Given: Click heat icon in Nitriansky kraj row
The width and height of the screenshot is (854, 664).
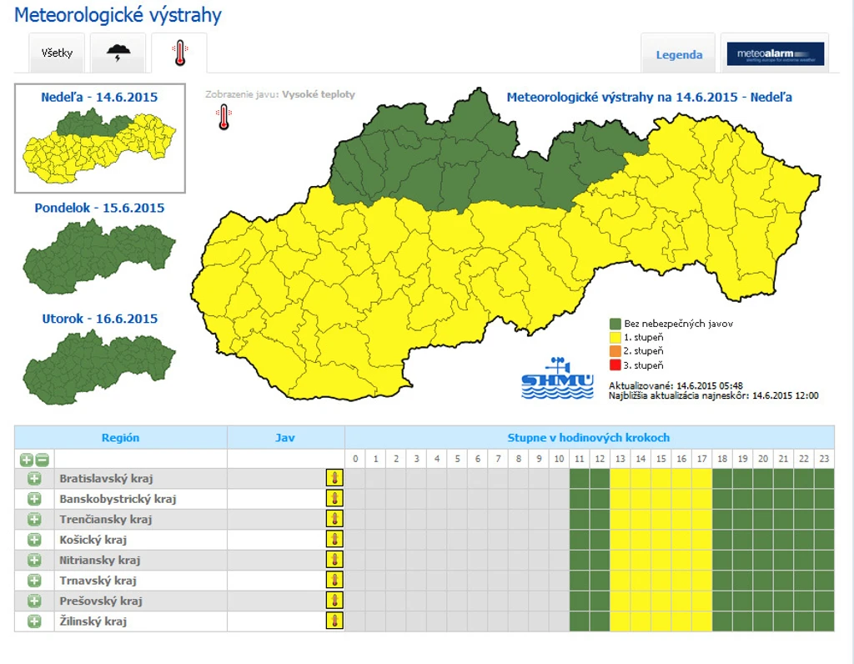Looking at the screenshot, I should pos(334,560).
